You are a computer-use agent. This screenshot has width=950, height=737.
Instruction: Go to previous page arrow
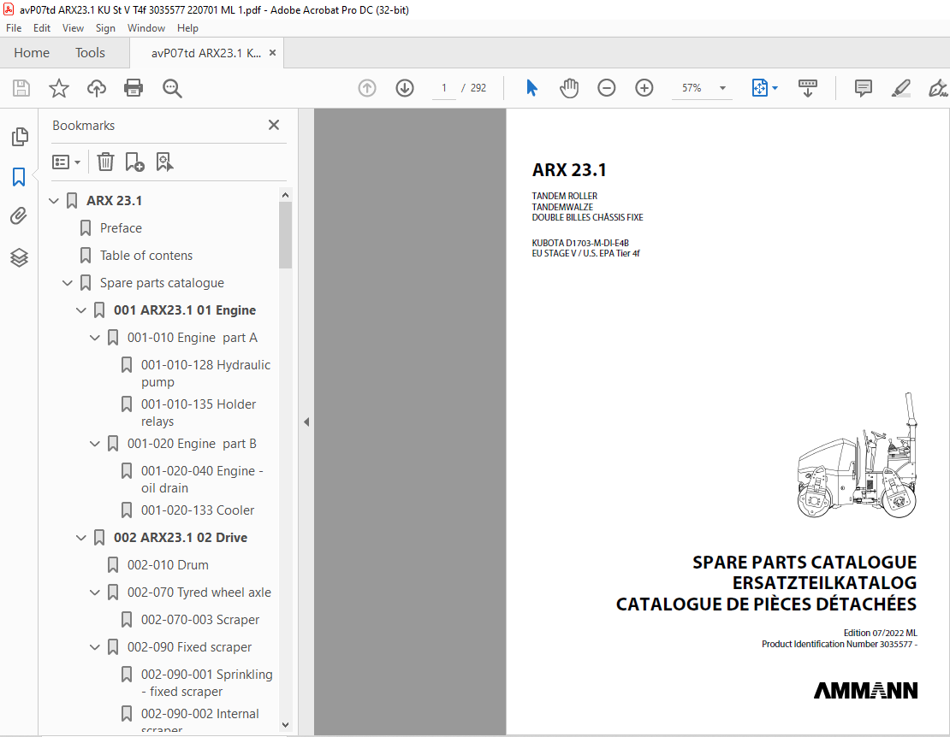tap(367, 88)
